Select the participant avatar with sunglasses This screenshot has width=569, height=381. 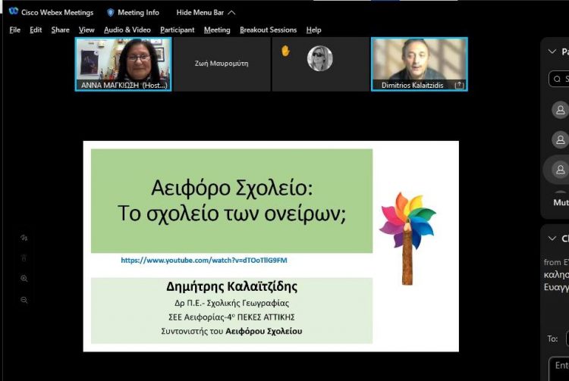(319, 58)
